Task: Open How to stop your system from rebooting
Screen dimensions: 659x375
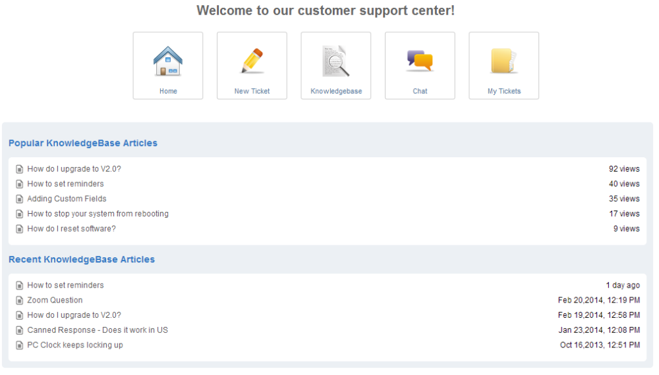Action: (98, 214)
